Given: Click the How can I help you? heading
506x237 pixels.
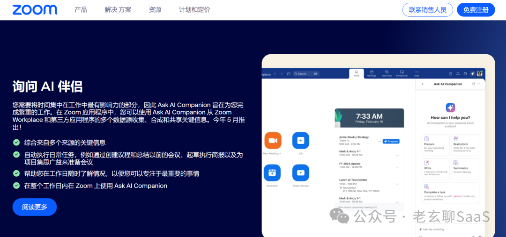Looking at the screenshot, I should pos(451,117).
